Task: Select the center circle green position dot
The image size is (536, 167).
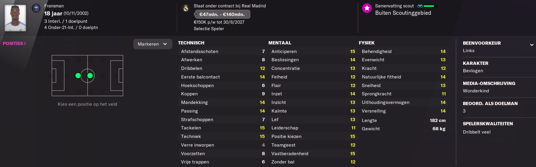Action: pyautogui.click(x=90, y=76)
